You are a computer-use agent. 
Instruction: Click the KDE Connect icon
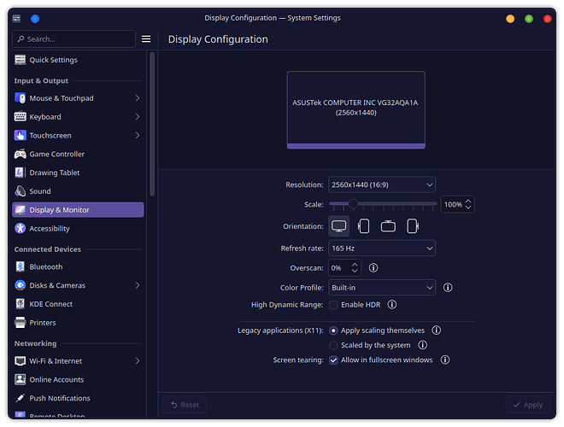21,304
